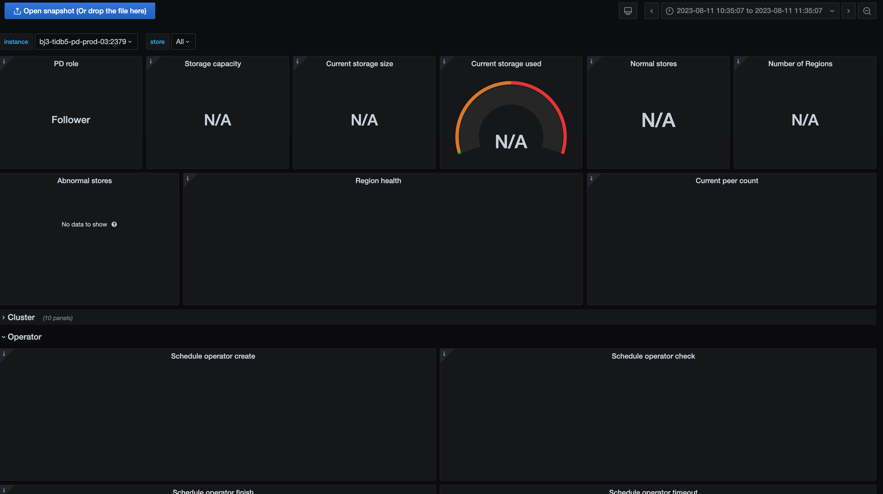Image resolution: width=883 pixels, height=494 pixels.
Task: Collapse the Operator row
Action: pos(24,337)
